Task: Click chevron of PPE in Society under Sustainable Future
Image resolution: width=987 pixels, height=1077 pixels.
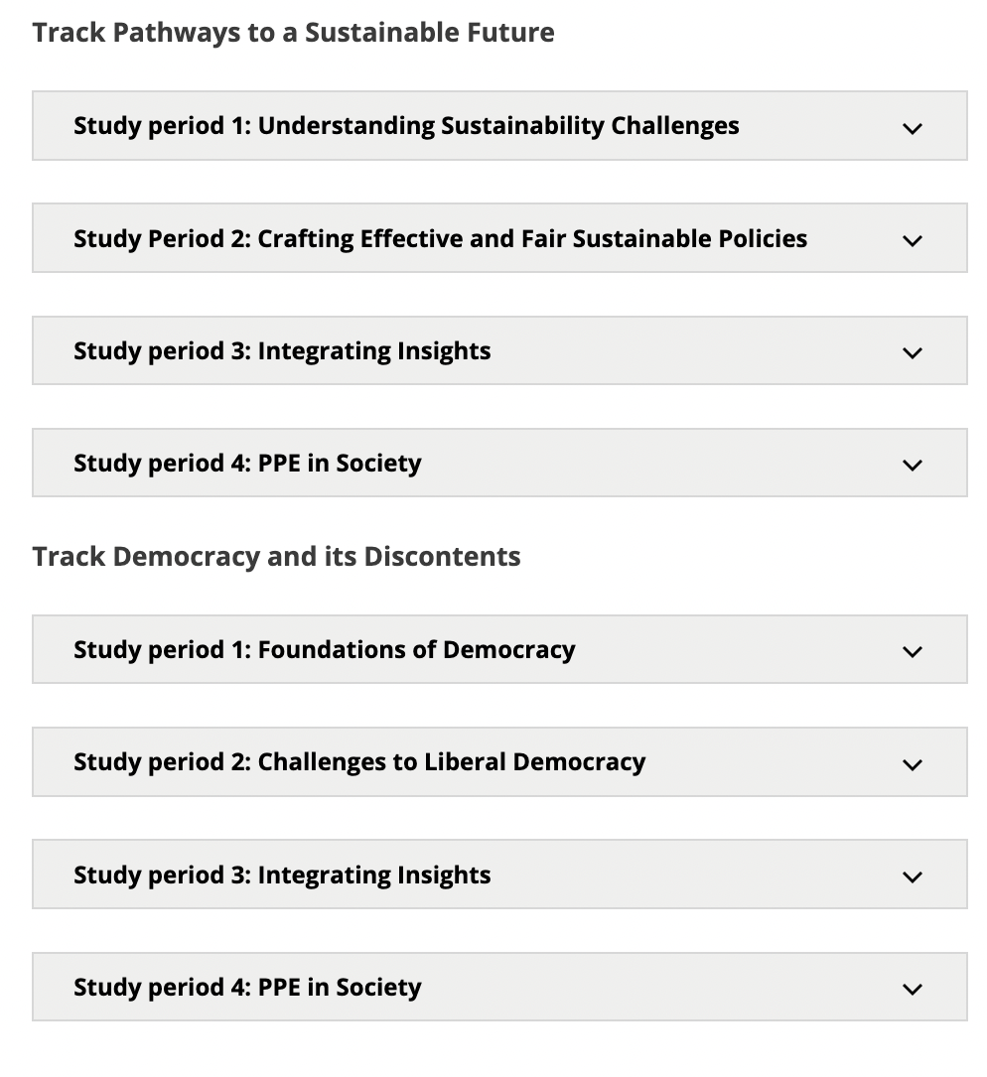Action: [912, 465]
